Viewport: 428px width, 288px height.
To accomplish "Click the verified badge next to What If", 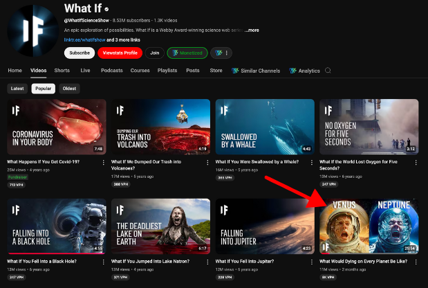I will [106, 9].
